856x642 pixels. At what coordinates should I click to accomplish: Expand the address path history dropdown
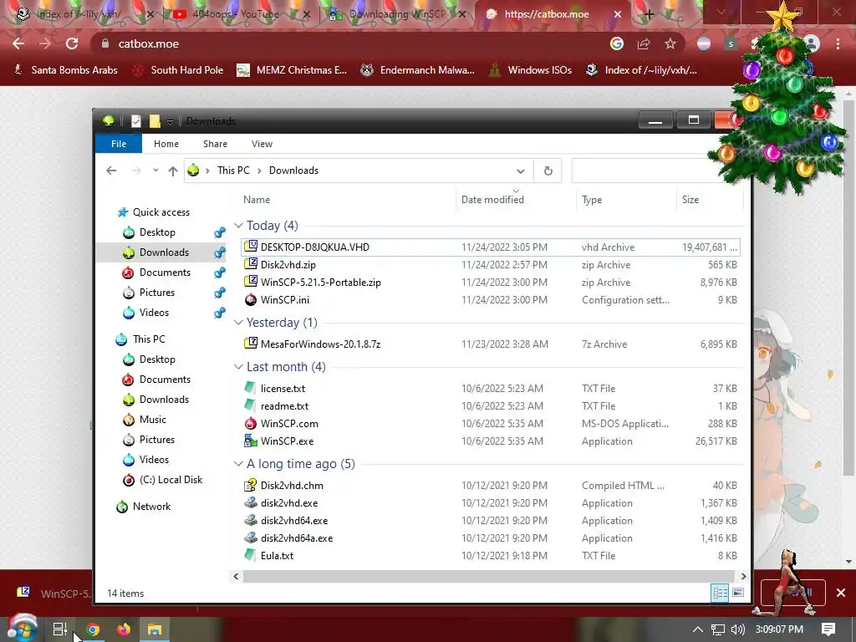pyautogui.click(x=520, y=171)
